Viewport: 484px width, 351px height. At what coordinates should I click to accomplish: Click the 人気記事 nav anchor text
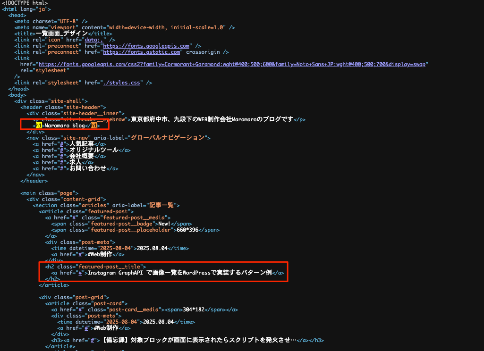(x=82, y=144)
